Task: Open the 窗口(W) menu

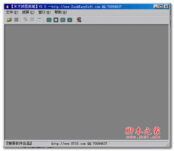Action: tap(44, 12)
